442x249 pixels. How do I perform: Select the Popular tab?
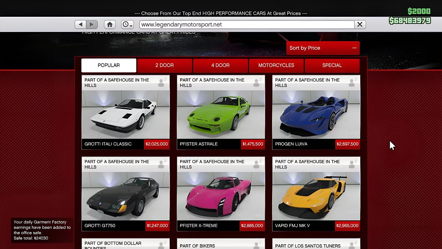(109, 65)
